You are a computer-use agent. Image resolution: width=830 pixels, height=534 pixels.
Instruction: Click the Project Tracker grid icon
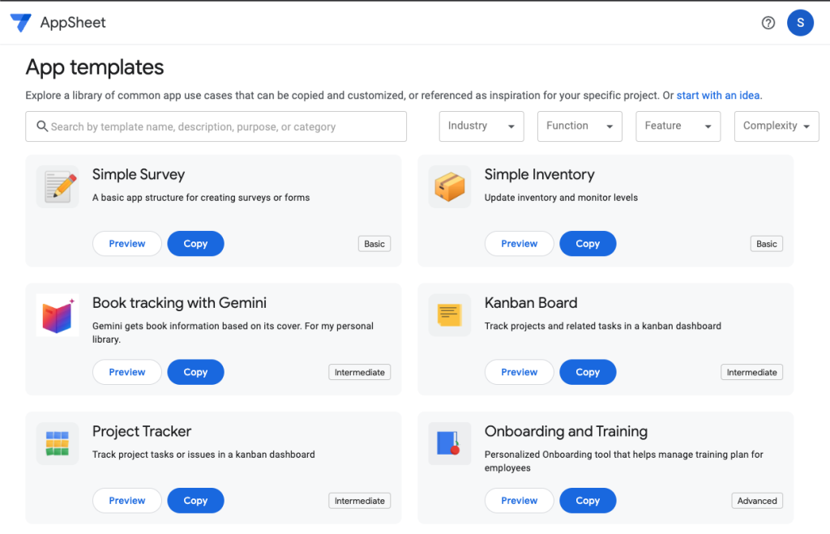(x=57, y=443)
